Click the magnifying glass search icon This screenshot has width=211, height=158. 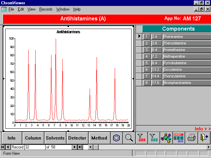pyautogui.click(x=129, y=138)
